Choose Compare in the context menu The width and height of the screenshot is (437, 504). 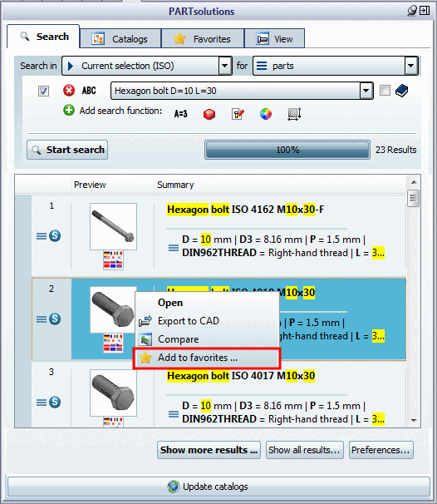click(207, 339)
